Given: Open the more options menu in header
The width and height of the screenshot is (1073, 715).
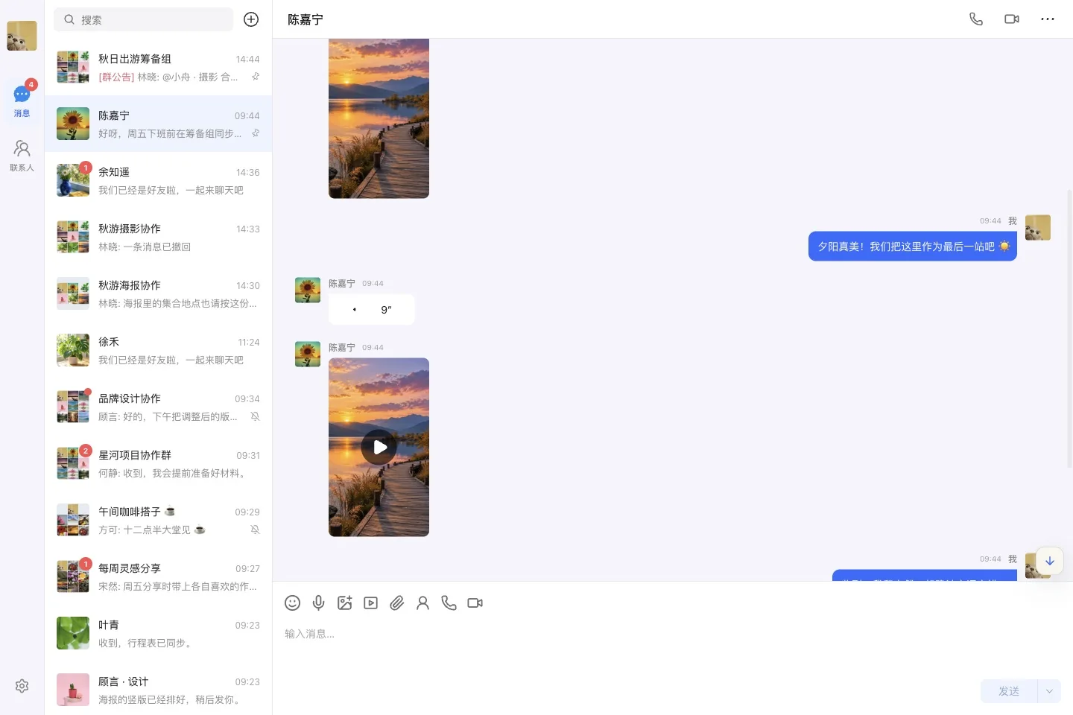Looking at the screenshot, I should coord(1047,19).
